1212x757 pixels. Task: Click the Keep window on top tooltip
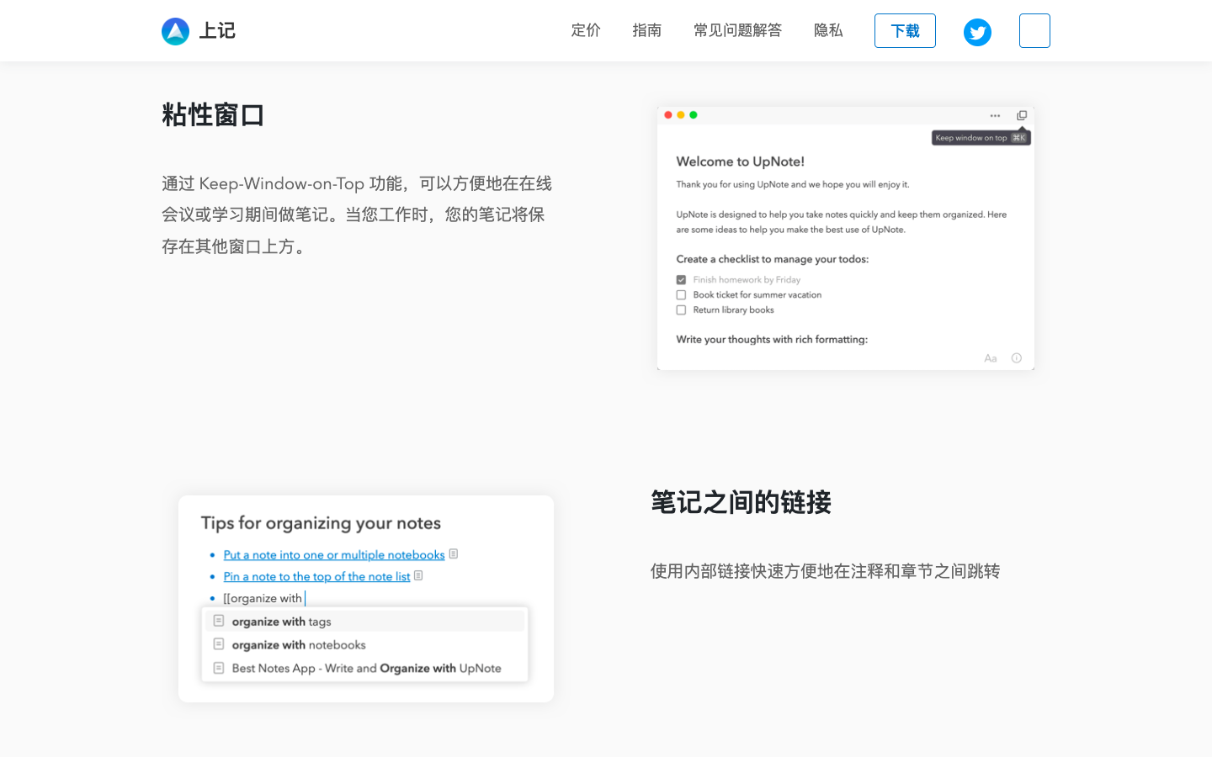(x=981, y=138)
